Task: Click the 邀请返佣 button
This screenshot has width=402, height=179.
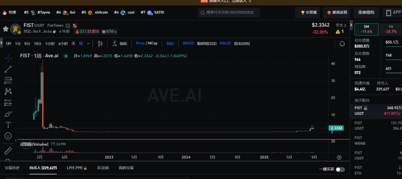Action: pyautogui.click(x=336, y=12)
